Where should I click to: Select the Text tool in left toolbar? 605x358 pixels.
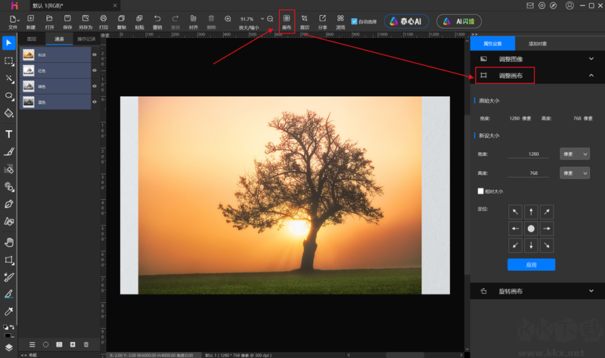(x=9, y=134)
